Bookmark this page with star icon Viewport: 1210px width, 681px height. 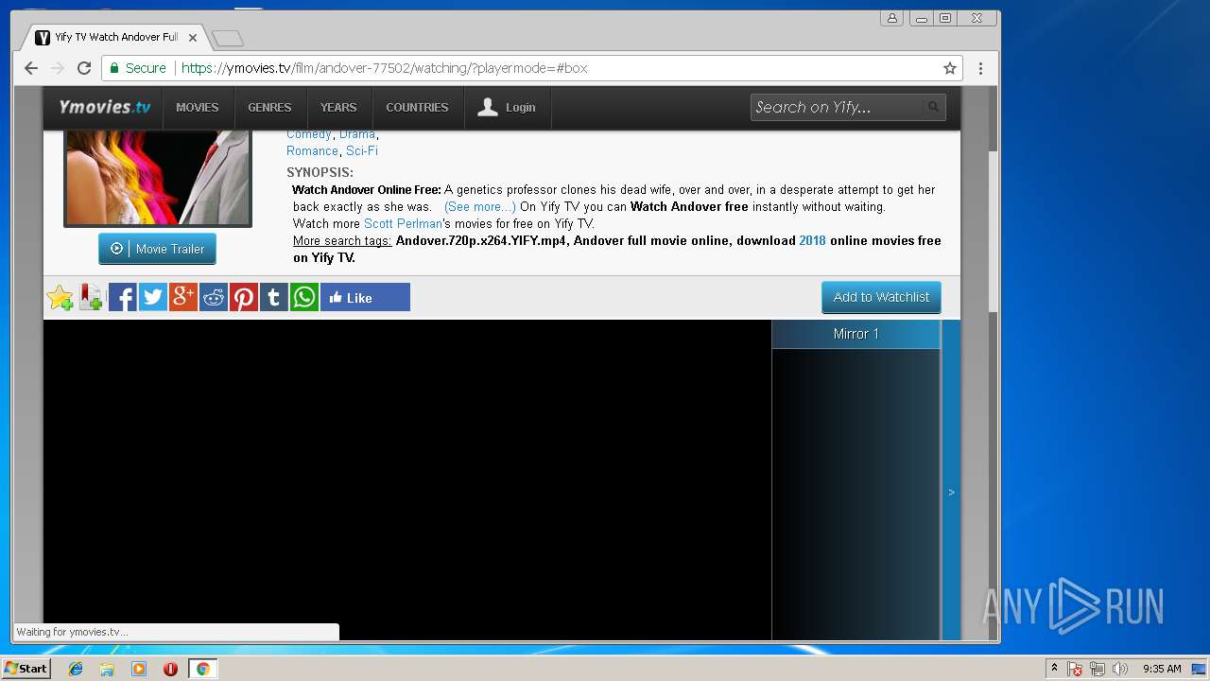pos(950,68)
